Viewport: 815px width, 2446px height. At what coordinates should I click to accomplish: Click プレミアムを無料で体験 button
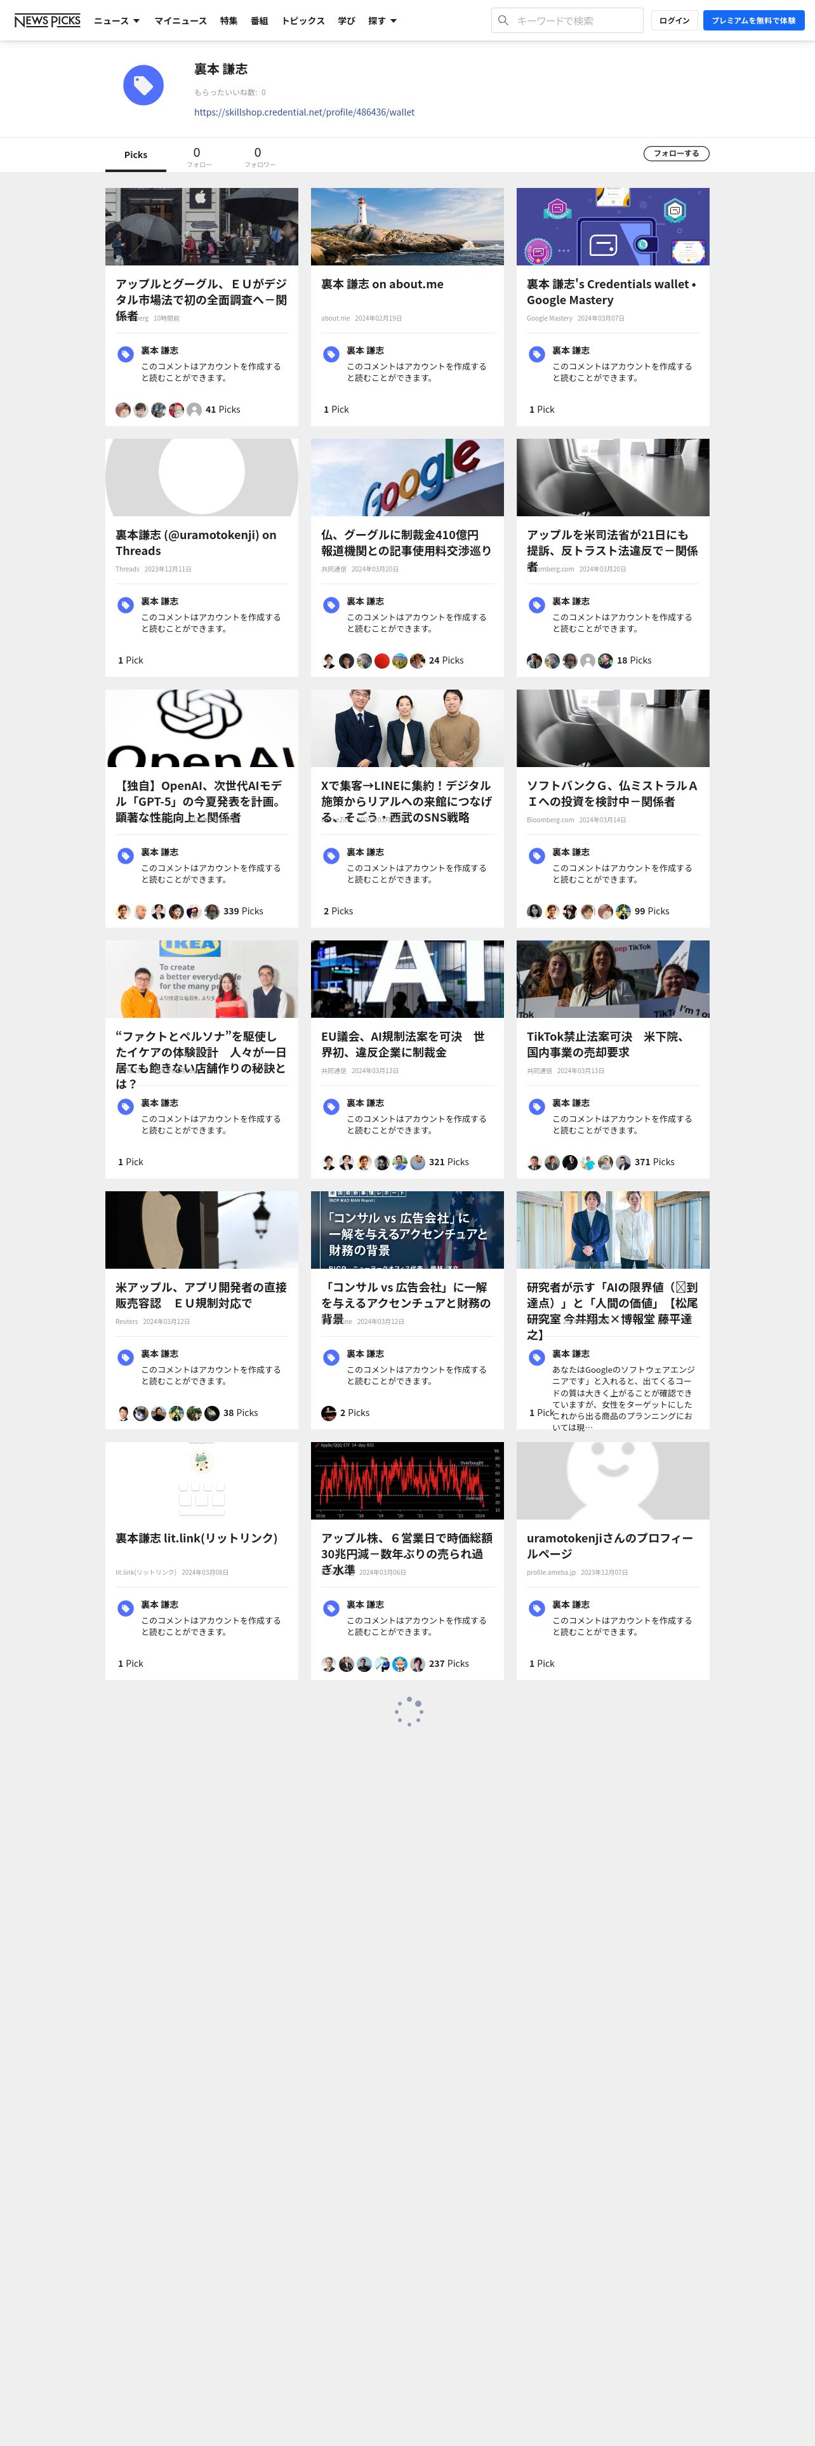point(753,20)
